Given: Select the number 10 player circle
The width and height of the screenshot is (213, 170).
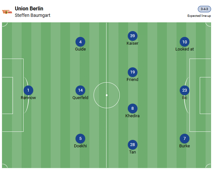Looking at the screenshot, I should pos(185,42).
